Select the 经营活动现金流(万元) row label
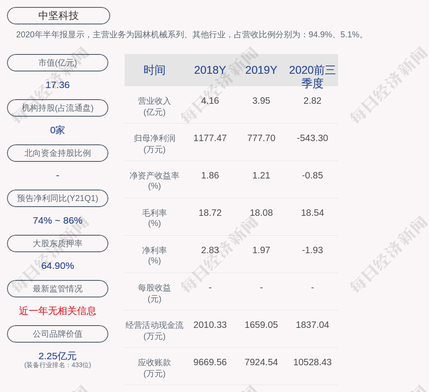The image size is (429, 392). point(155,331)
